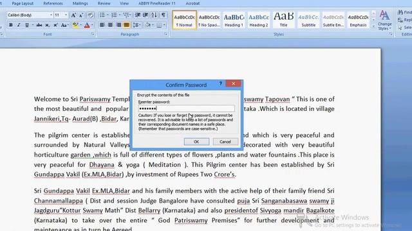
Task: Apply the Normal style
Action: click(184, 20)
